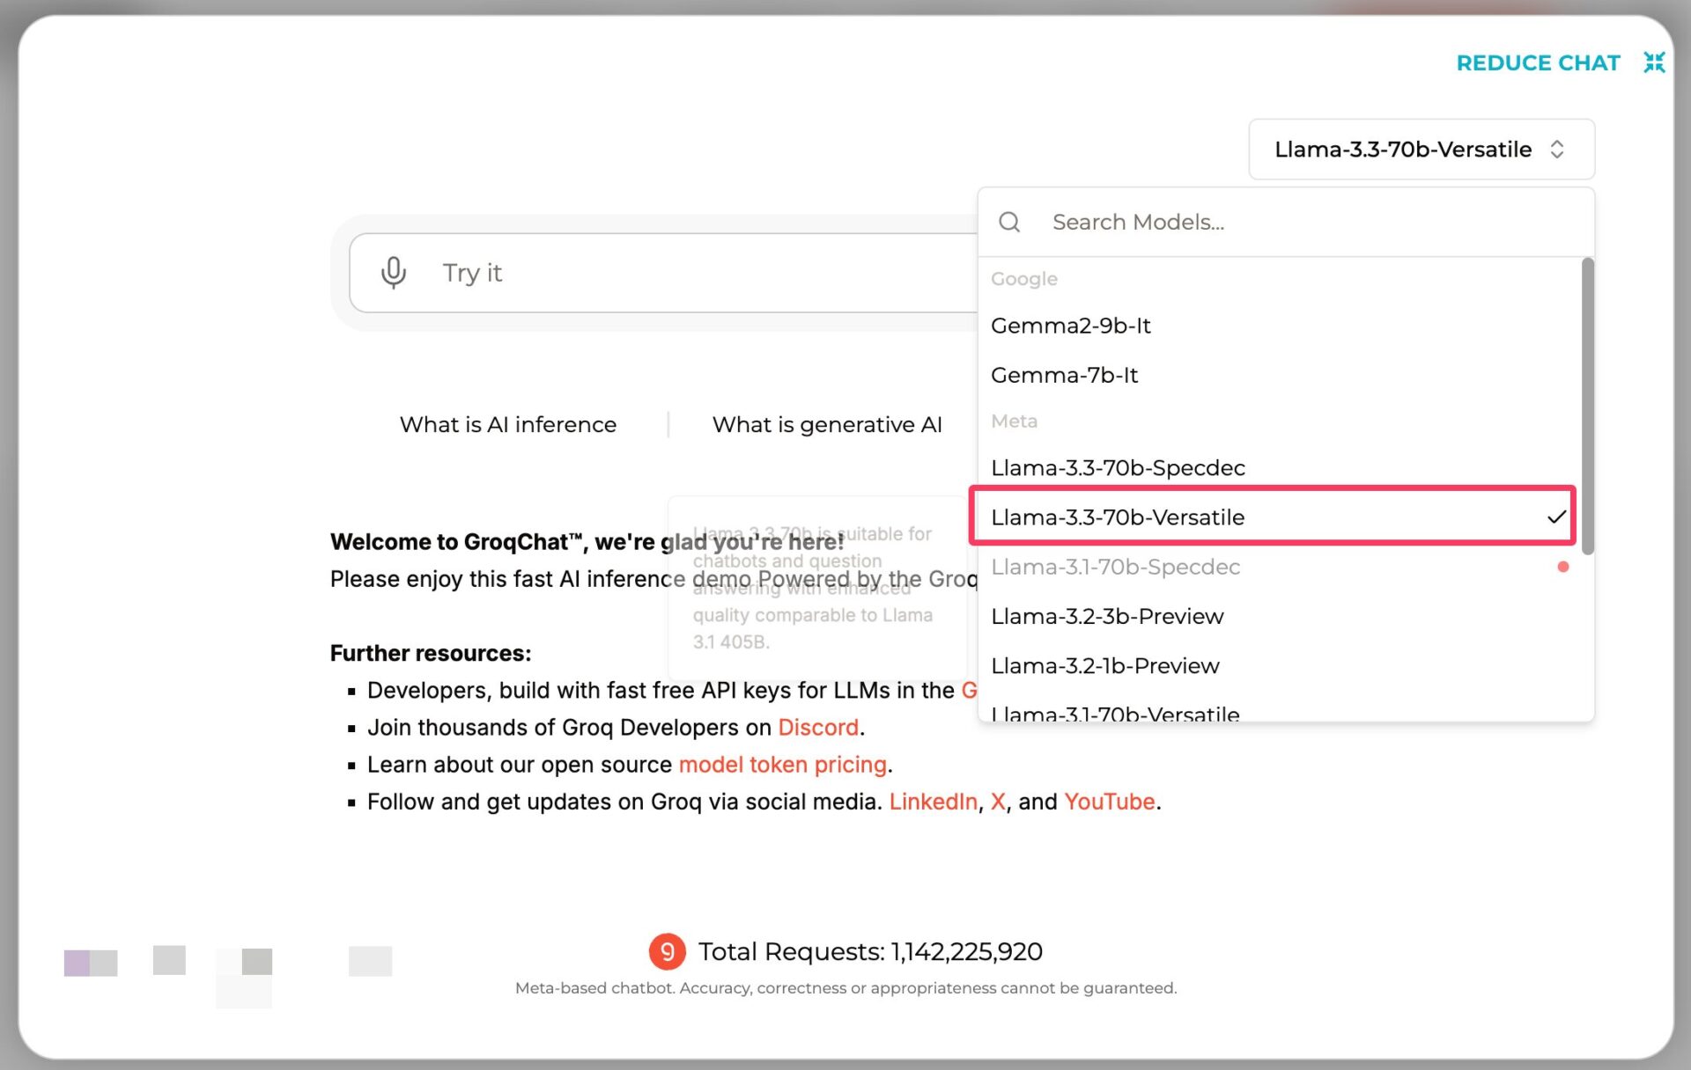Choose the Gemma-7b-It model
This screenshot has height=1070, width=1691.
[1064, 375]
